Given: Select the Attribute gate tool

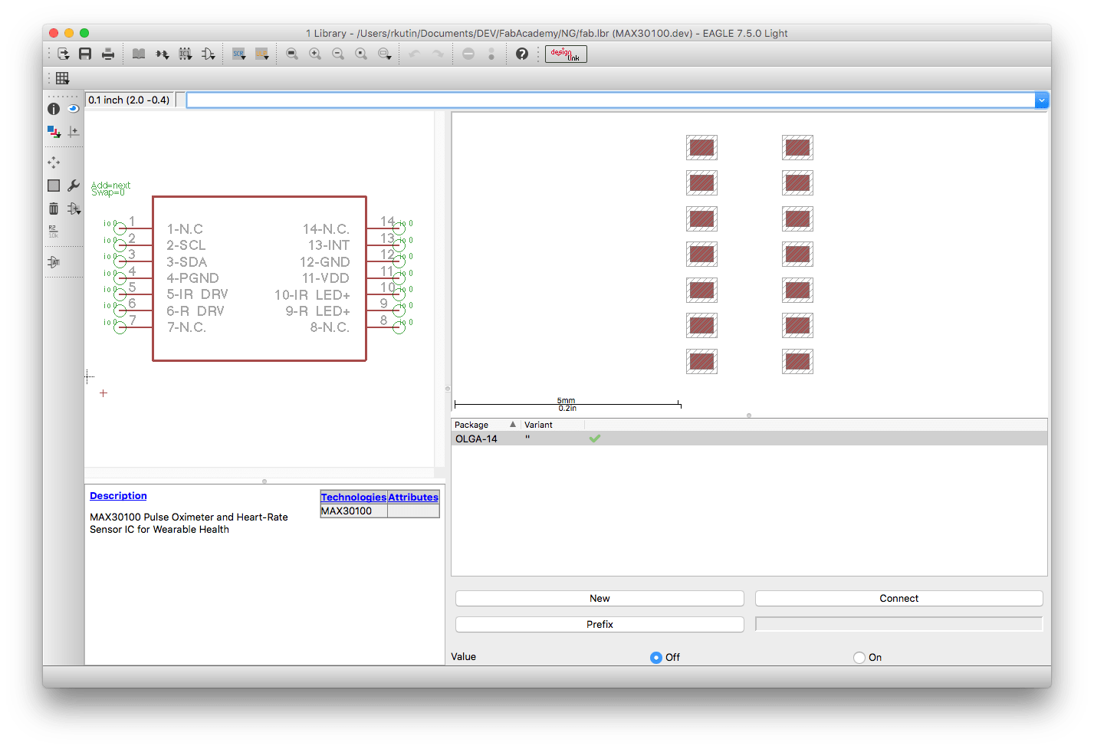Looking at the screenshot, I should coord(54,262).
